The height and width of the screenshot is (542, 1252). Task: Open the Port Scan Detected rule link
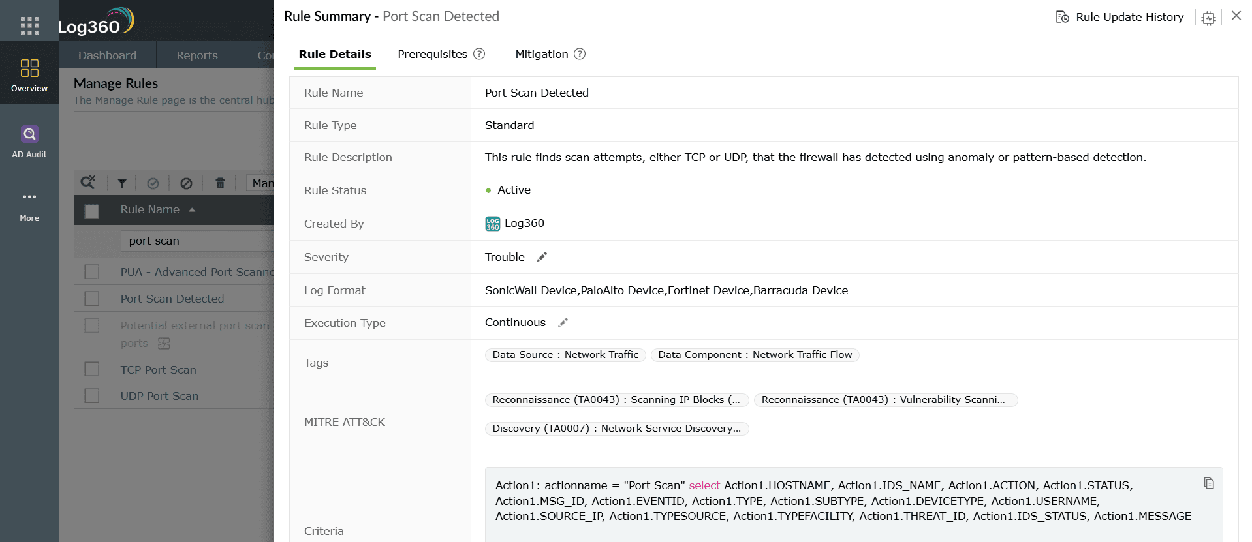tap(172, 299)
